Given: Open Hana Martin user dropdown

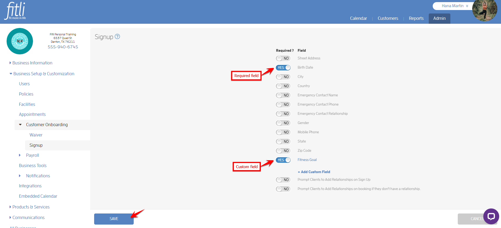Looking at the screenshot, I should tap(455, 6).
